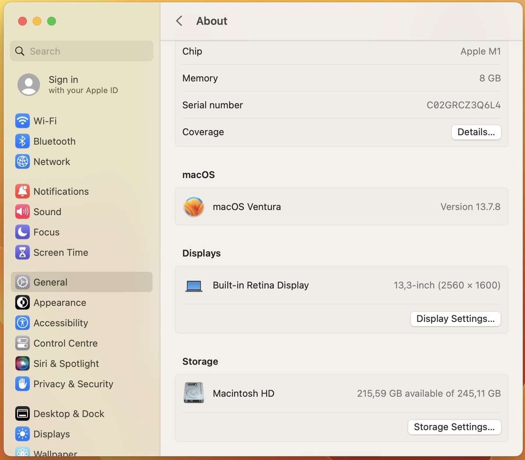Select the Bluetooth icon in sidebar
Screen dimensions: 525x460
[22, 141]
